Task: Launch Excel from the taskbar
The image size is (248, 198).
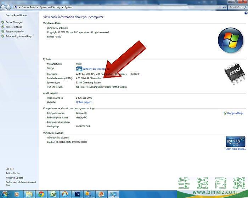Action: [53, 194]
